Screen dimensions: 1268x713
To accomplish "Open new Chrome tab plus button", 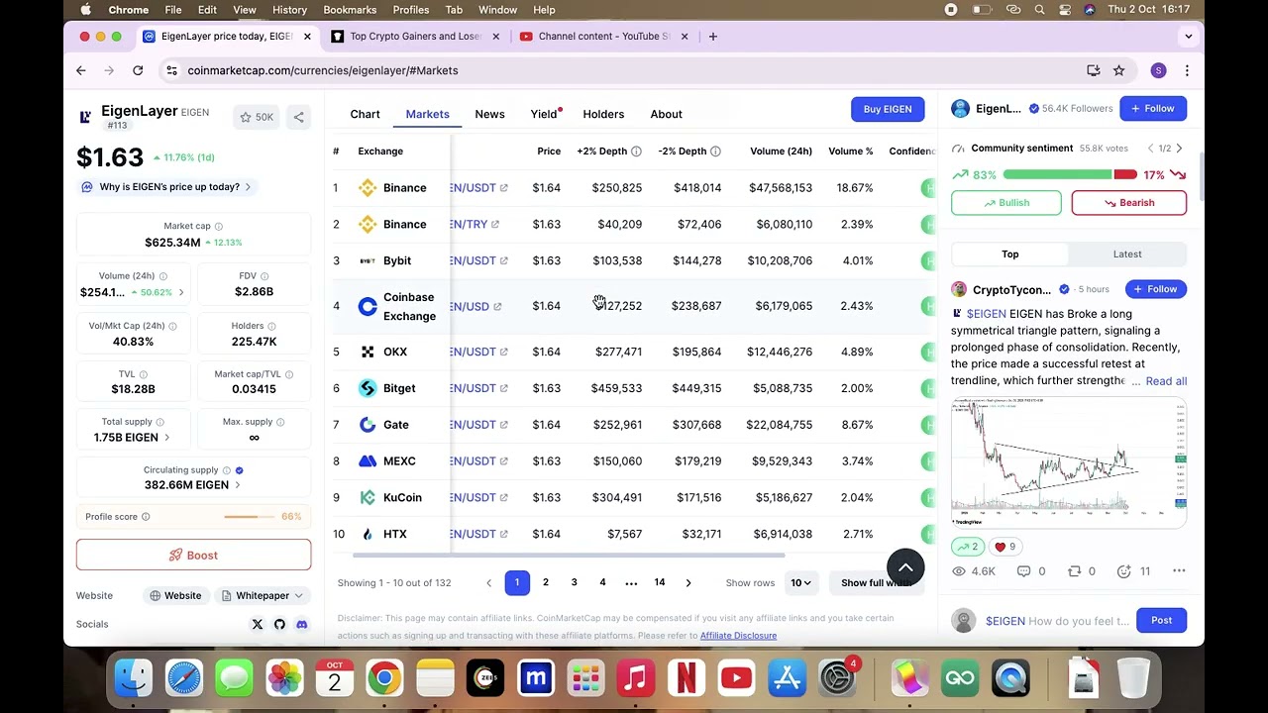I will click(x=712, y=37).
